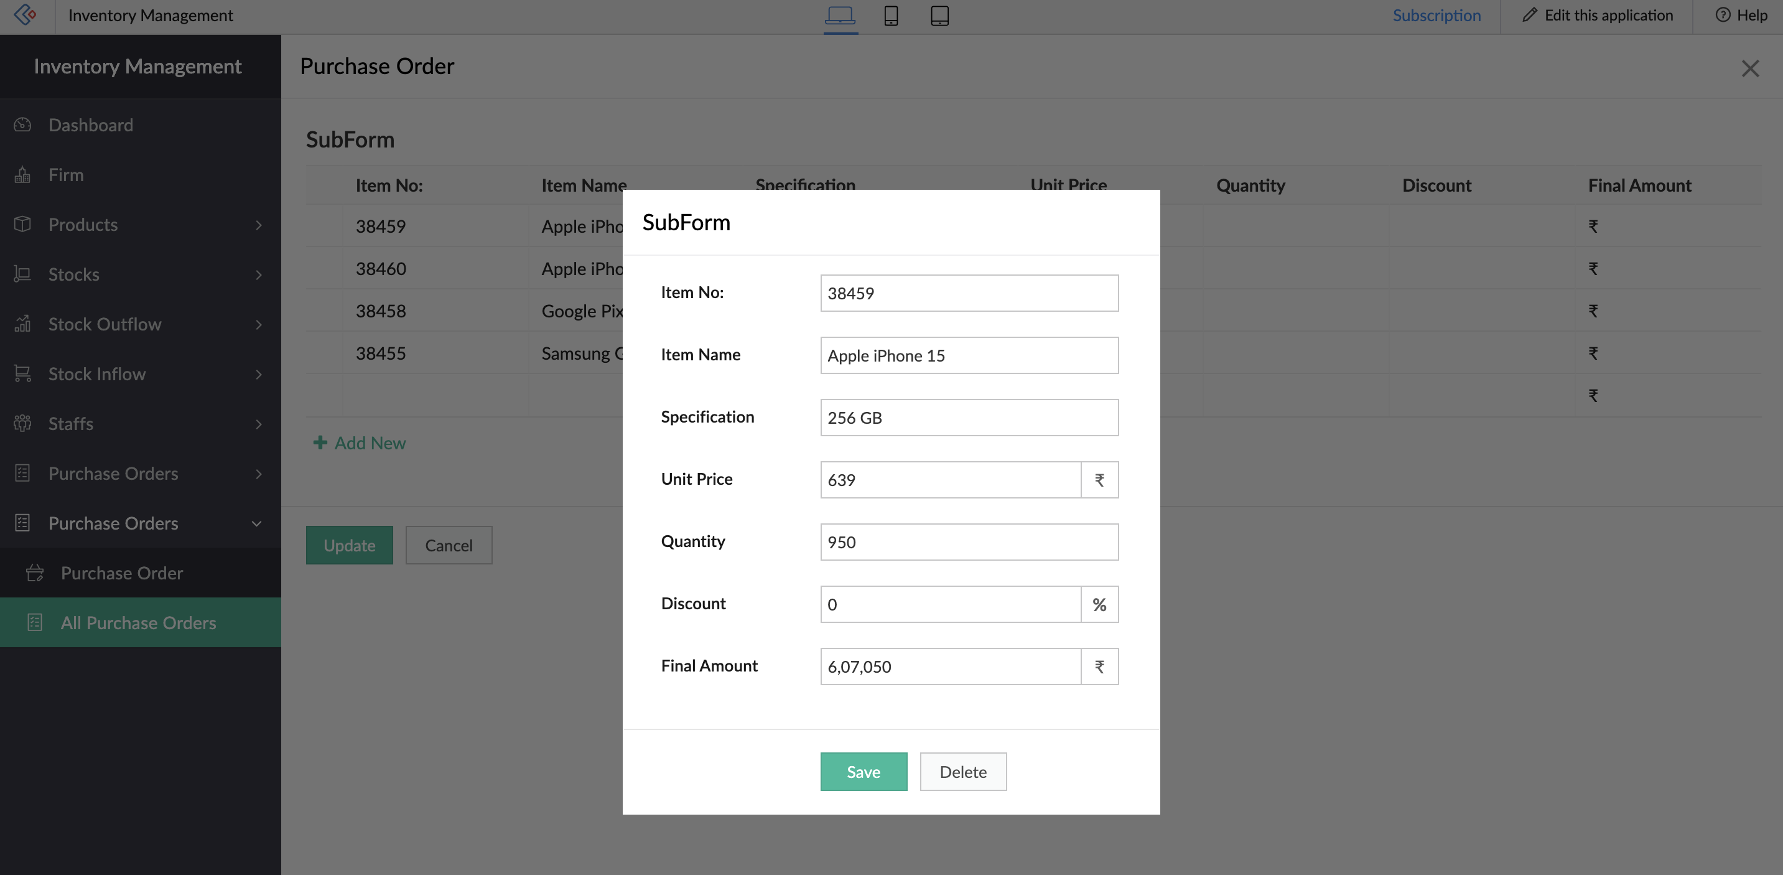Open the Subscription link
Screen dimensions: 1783x875
(x=1436, y=15)
